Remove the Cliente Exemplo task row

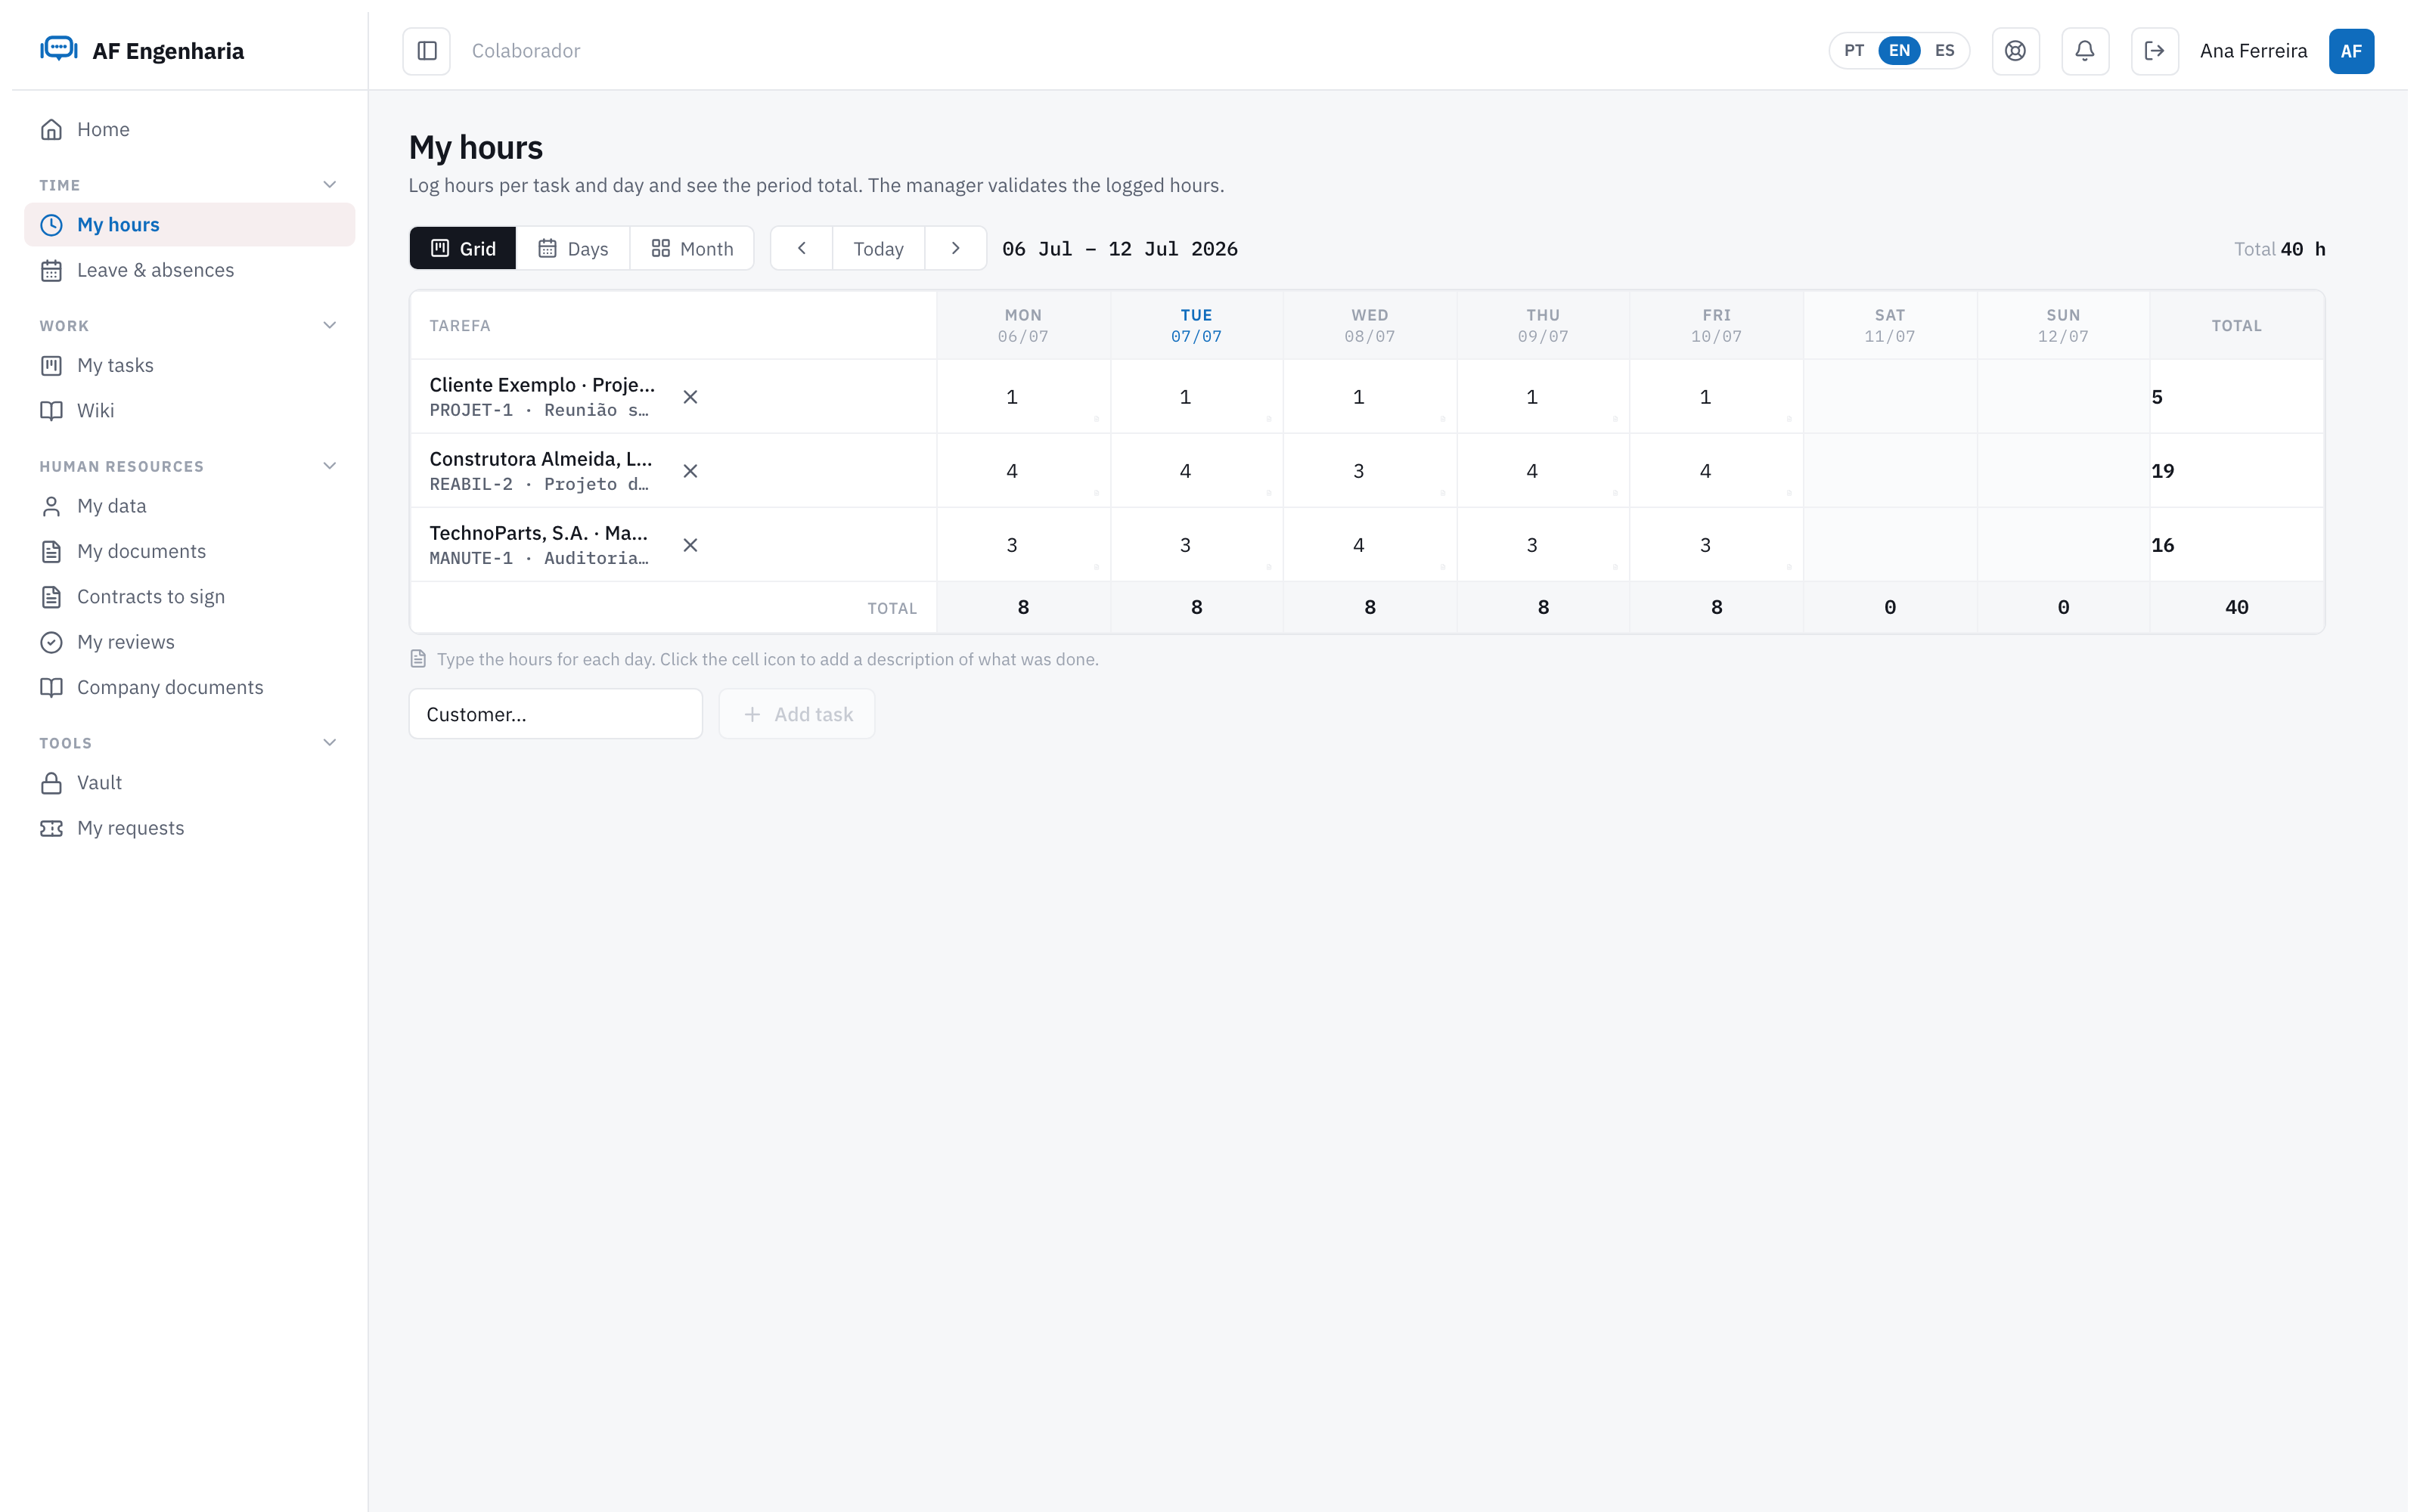coord(690,397)
